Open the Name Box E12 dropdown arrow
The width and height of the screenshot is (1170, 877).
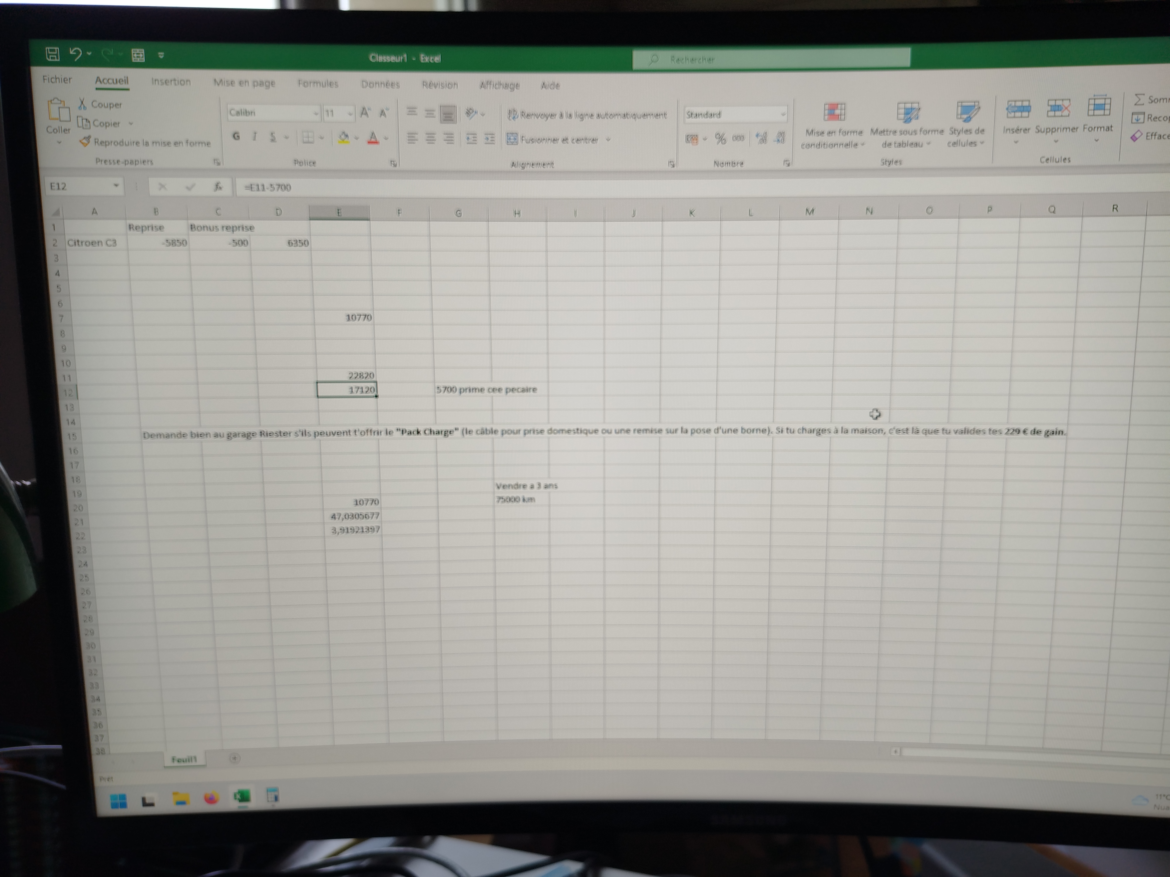[116, 186]
